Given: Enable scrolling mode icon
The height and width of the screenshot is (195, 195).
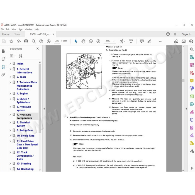Looking at the screenshot, I should [x=131, y=41].
